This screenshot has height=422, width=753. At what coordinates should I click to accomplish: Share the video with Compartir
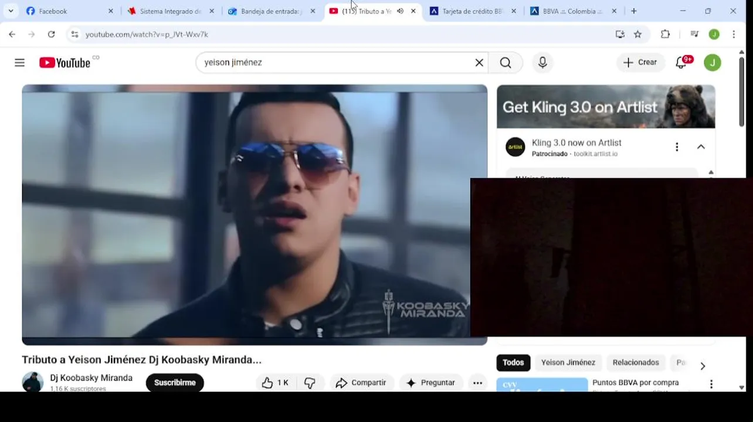(361, 383)
